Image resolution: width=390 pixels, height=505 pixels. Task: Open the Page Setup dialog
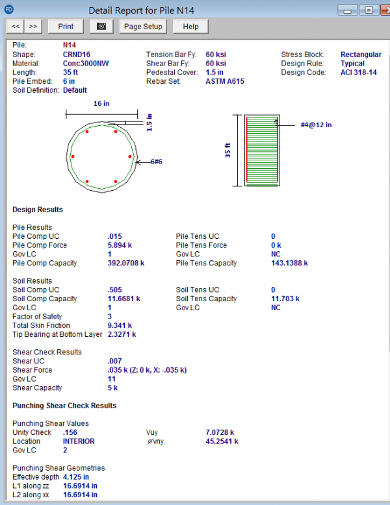click(144, 26)
